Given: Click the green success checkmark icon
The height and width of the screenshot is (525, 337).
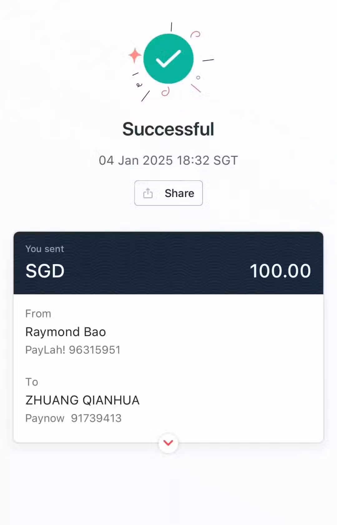Looking at the screenshot, I should [x=168, y=59].
